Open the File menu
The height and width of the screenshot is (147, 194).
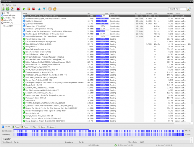(x=3, y=5)
